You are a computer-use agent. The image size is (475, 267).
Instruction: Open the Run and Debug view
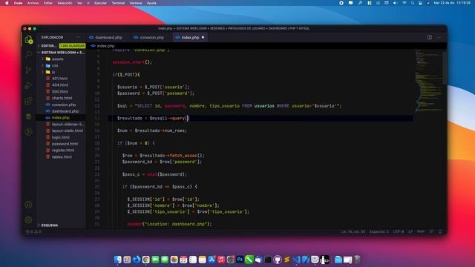click(x=28, y=86)
